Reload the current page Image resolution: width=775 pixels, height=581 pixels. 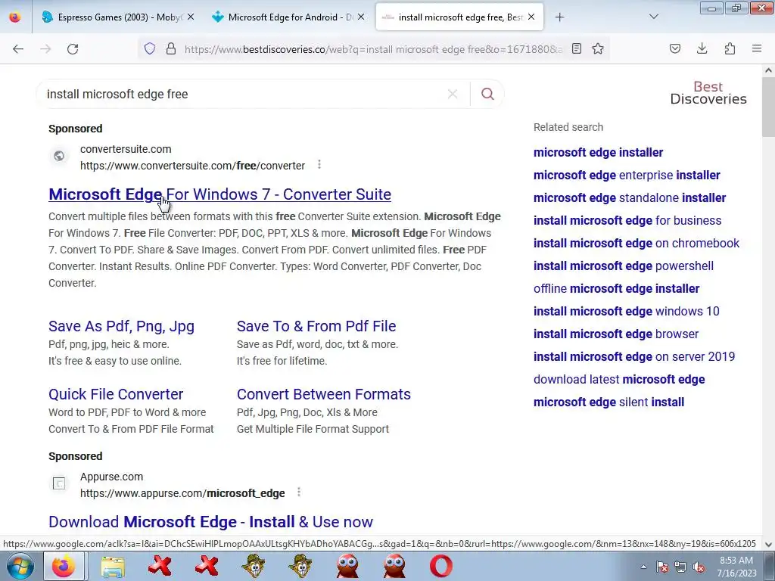[x=73, y=49]
